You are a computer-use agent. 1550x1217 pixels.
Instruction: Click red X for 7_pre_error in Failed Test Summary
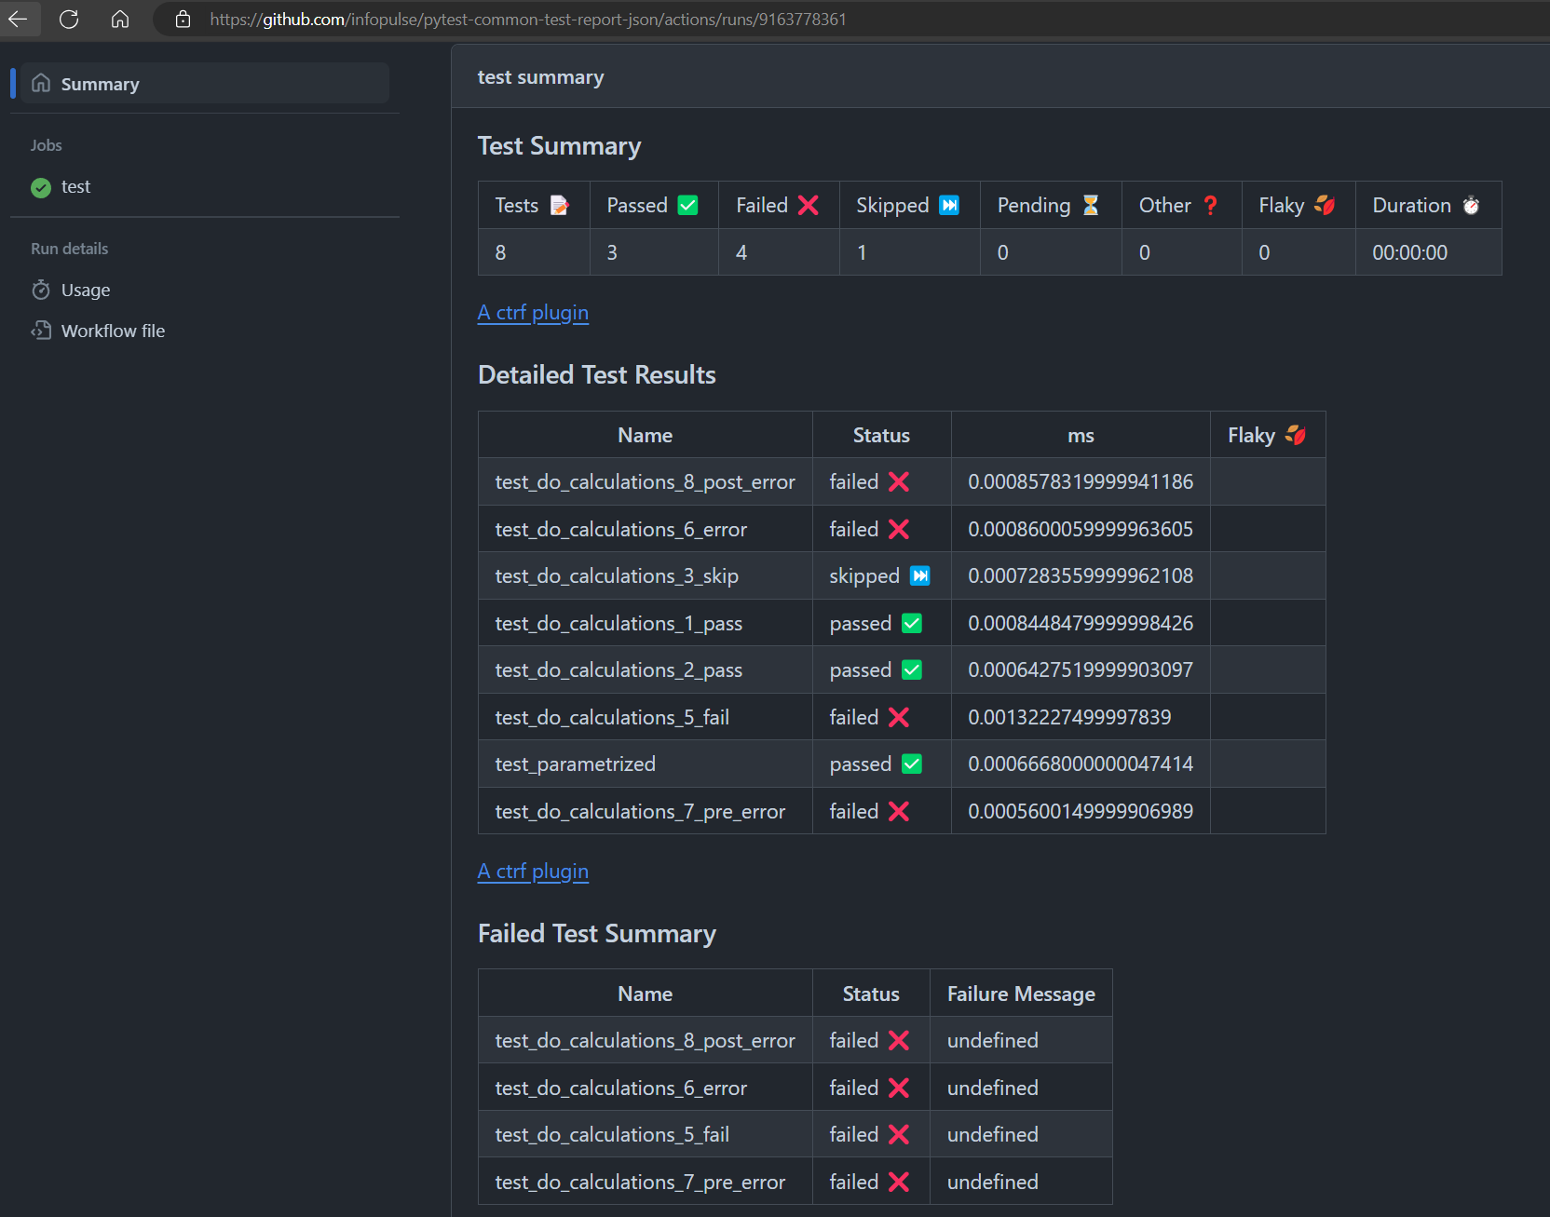tap(899, 1182)
